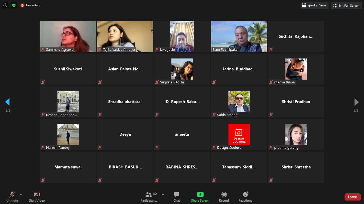
Task: Click muted mic icon beside Naresh Pandey
Action: coord(43,147)
